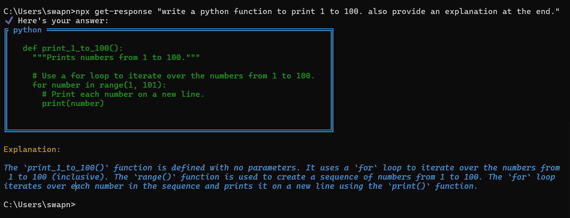The width and height of the screenshot is (570, 218).
Task: Click the bottom border of the code box
Action: click(169, 130)
